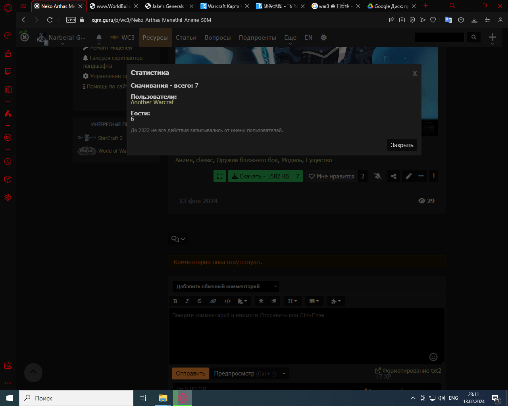Expand the heading H dropdown in editor

[292, 301]
